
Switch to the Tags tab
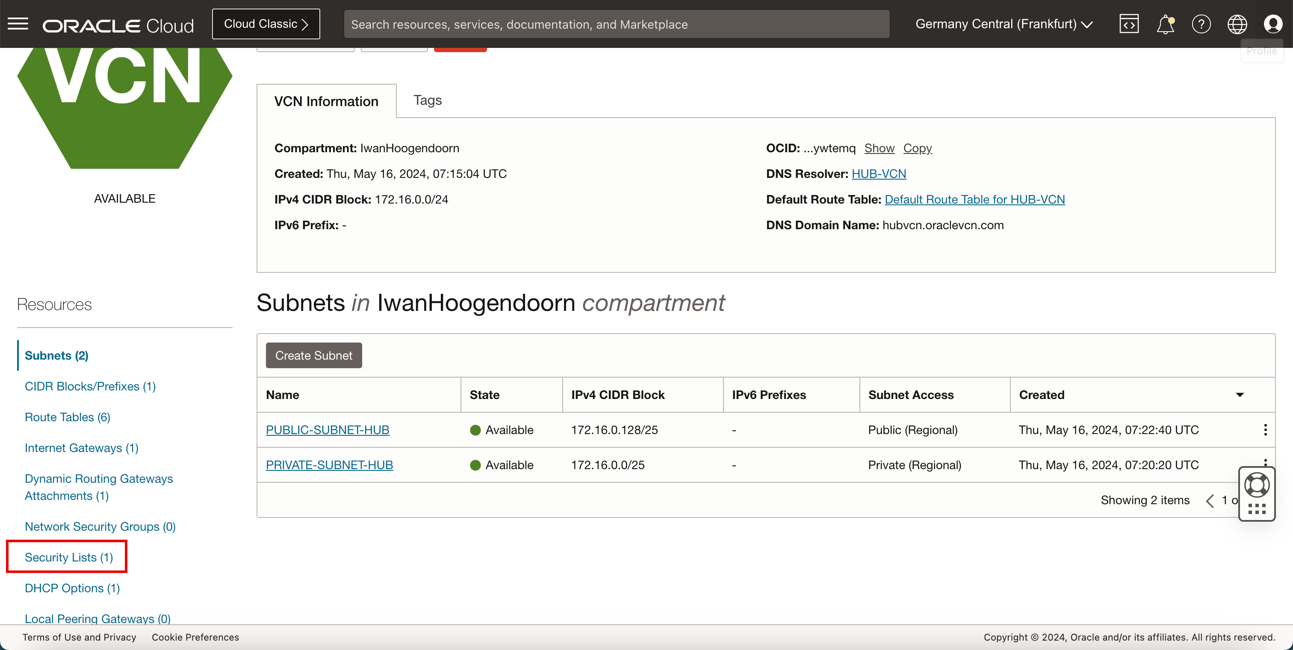coord(427,100)
